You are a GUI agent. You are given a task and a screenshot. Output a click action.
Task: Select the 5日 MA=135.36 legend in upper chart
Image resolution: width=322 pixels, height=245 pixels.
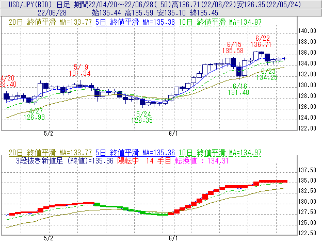[x=135, y=22]
